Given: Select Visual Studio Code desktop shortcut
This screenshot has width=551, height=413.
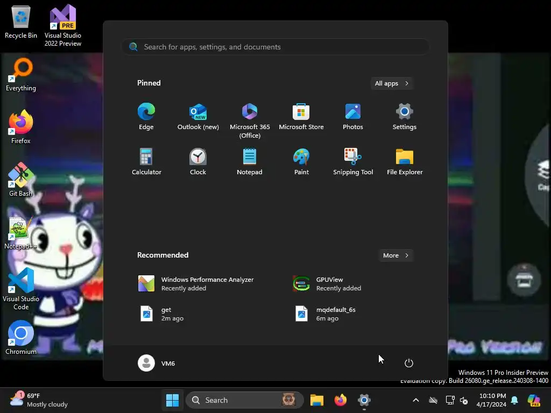Looking at the screenshot, I should tap(21, 289).
